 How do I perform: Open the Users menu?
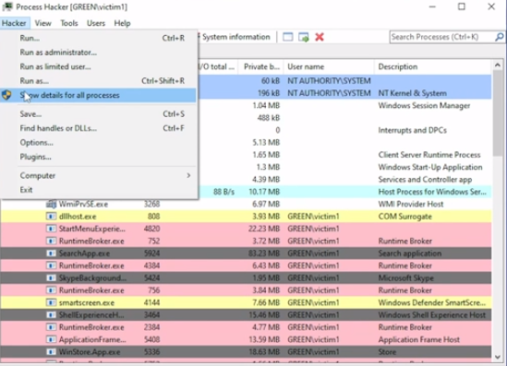(x=96, y=23)
